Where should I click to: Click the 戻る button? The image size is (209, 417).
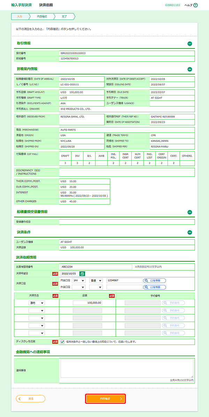point(31,399)
